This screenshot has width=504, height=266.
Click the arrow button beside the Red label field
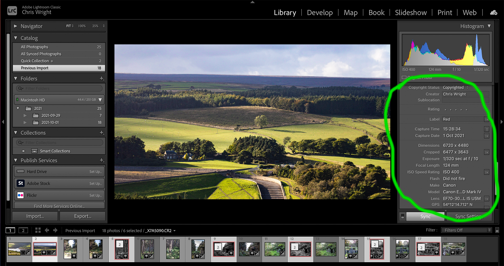(x=486, y=120)
